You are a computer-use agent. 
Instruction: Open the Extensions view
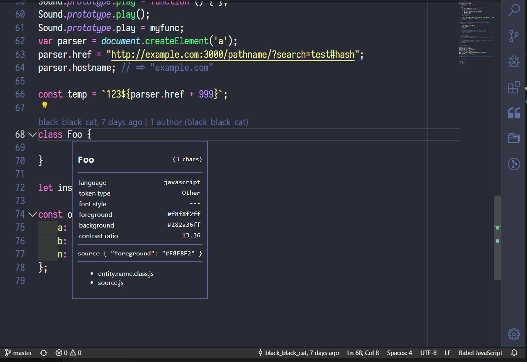pyautogui.click(x=513, y=87)
